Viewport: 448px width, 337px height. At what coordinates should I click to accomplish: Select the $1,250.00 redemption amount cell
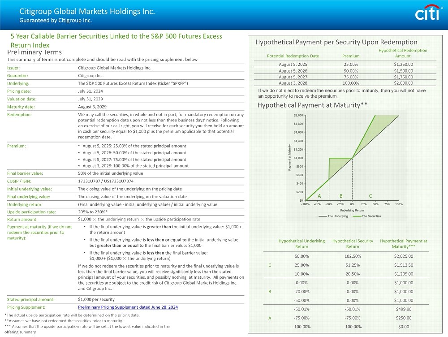(x=403, y=65)
